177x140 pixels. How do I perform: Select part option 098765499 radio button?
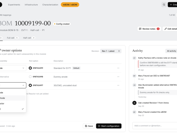coord(30,68)
